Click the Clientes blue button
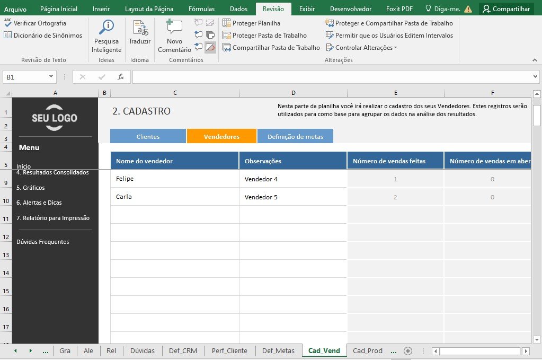Image resolution: width=542 pixels, height=360 pixels. coord(148,136)
